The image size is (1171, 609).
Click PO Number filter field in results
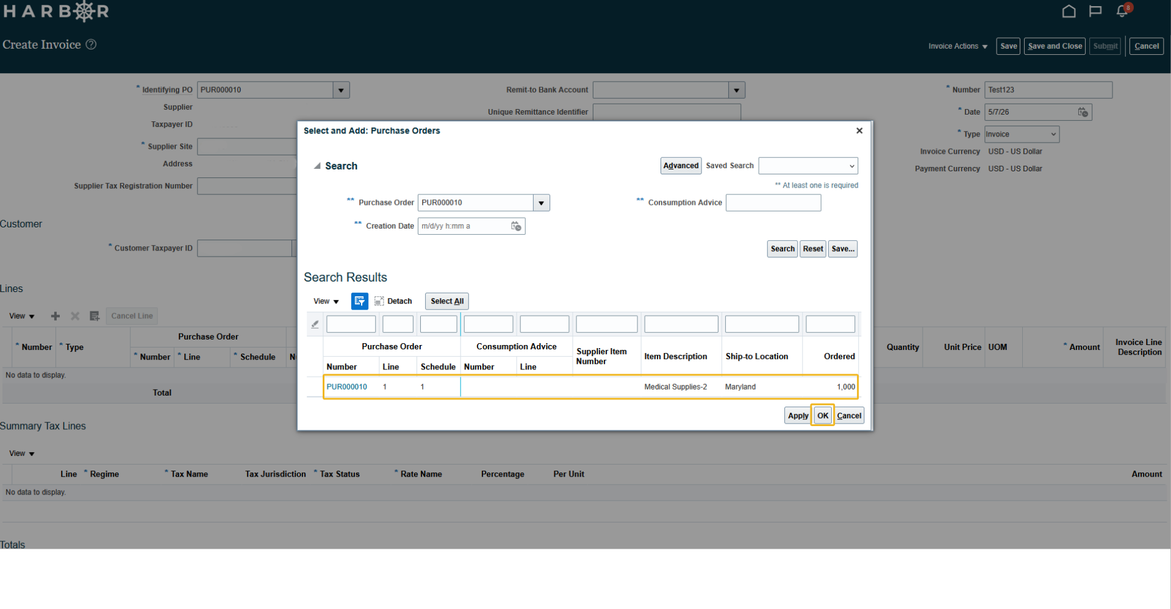coord(351,324)
